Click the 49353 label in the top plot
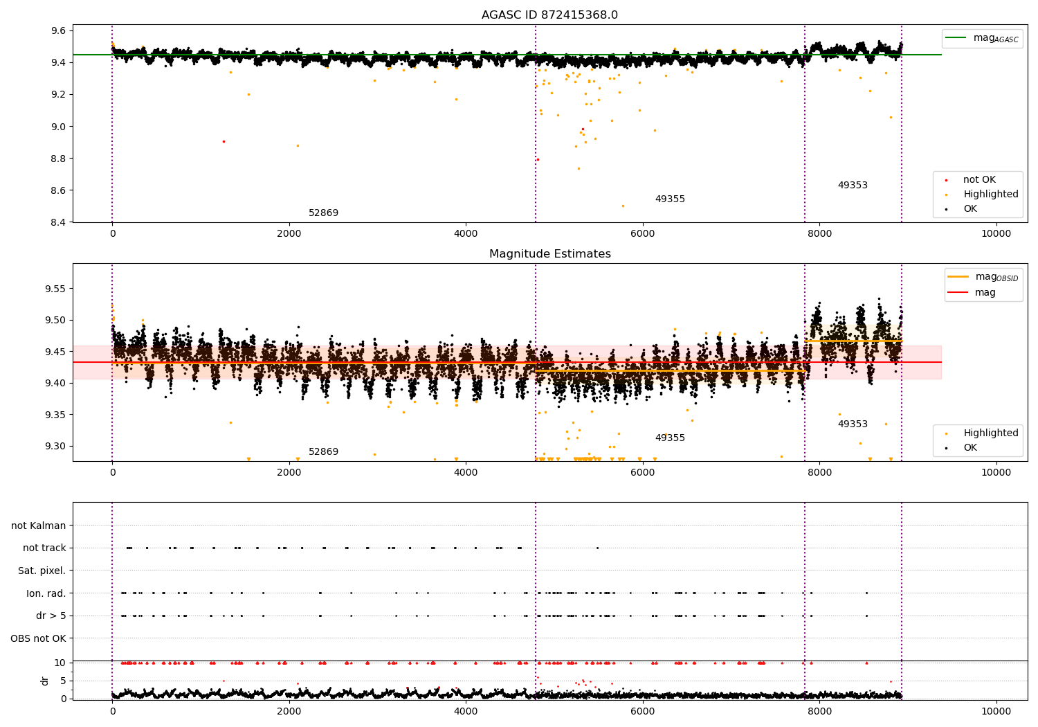 tap(853, 186)
